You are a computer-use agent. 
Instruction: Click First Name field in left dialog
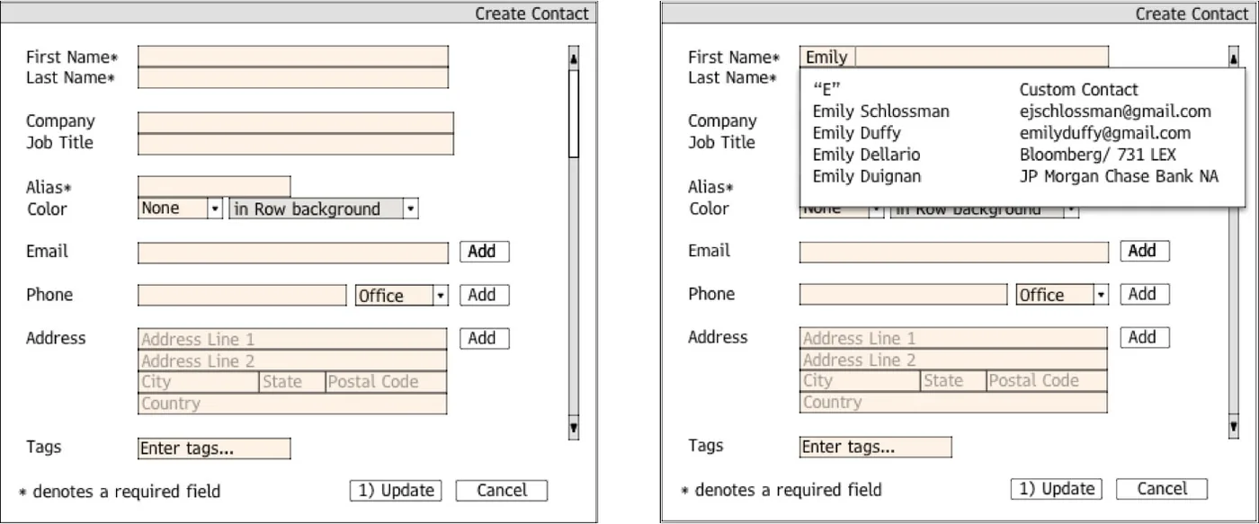[x=292, y=57]
